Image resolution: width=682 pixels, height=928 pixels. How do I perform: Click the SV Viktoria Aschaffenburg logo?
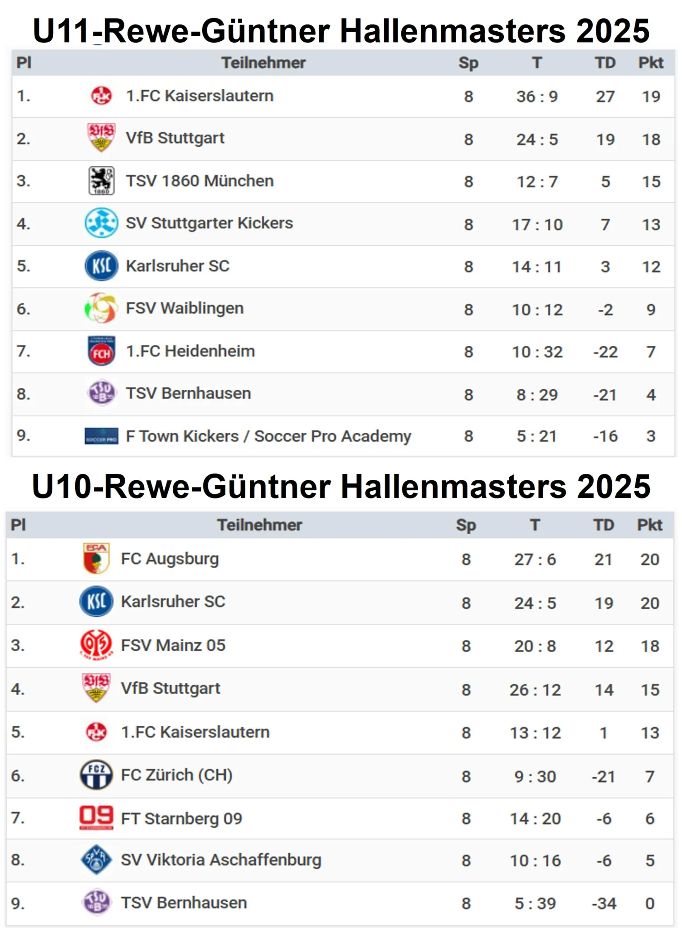(96, 860)
